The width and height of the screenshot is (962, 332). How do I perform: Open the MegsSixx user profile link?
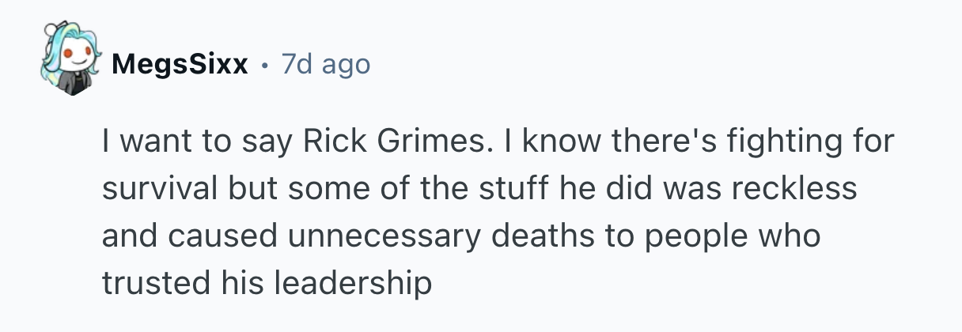[180, 64]
